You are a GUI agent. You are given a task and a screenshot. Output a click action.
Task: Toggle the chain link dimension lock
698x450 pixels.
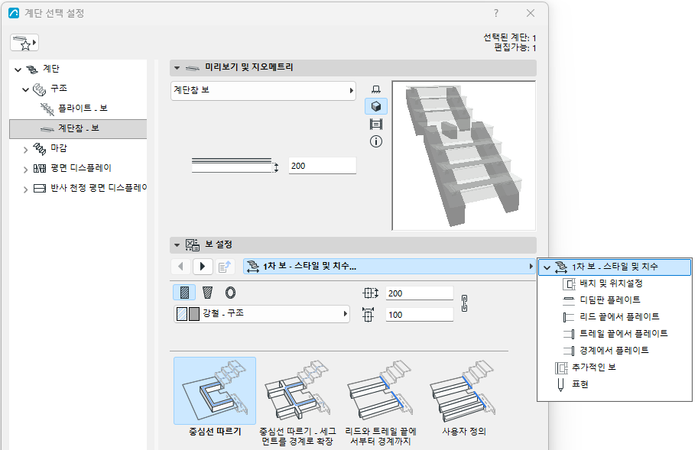[x=464, y=303]
